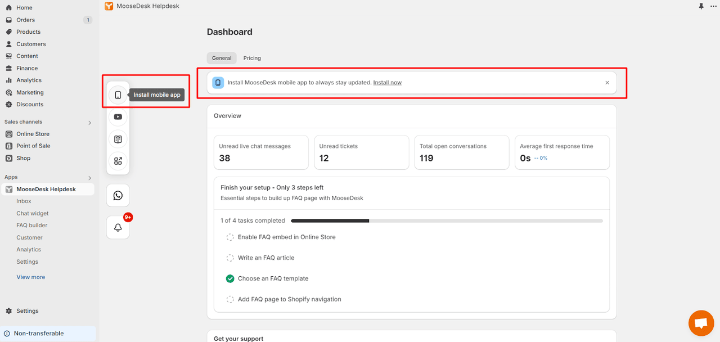Switch to the General tab
This screenshot has height=342, width=720.
(222, 58)
